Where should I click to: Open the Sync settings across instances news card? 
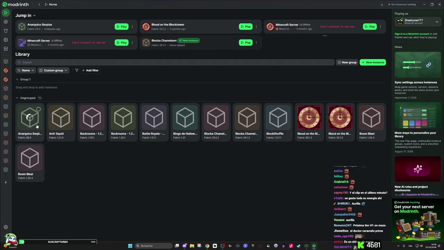pos(418,76)
